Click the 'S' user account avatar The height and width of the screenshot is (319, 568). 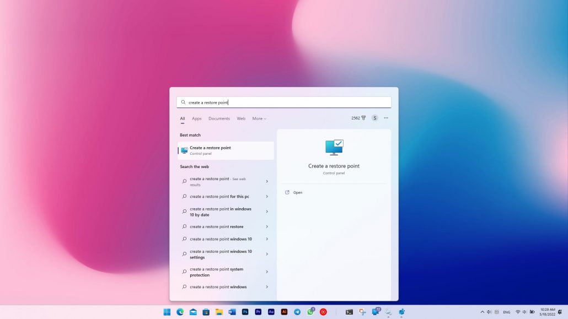pos(375,118)
